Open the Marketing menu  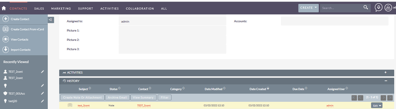pos(61,8)
